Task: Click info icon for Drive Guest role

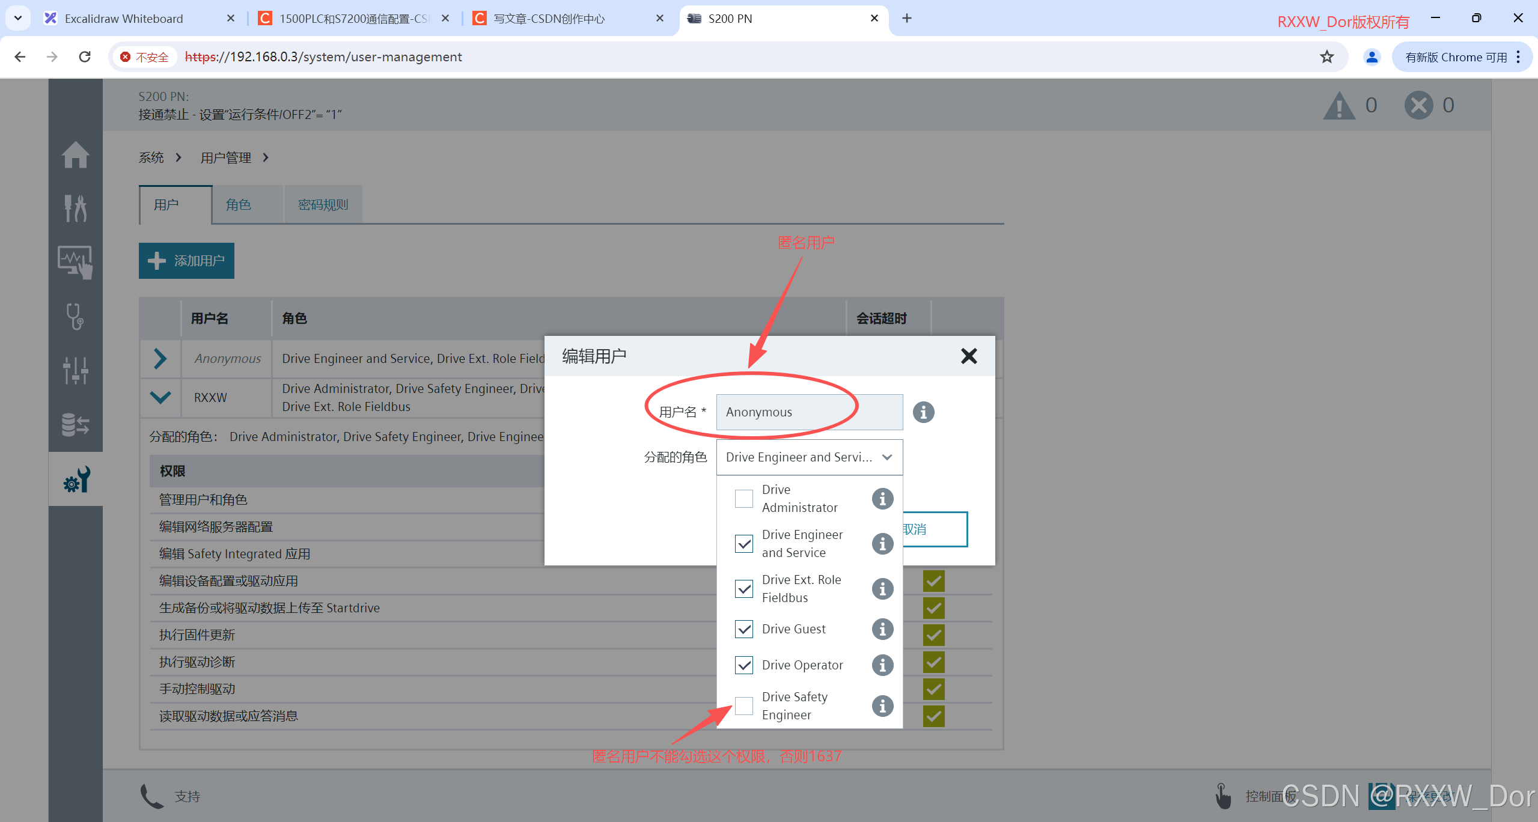Action: [882, 629]
